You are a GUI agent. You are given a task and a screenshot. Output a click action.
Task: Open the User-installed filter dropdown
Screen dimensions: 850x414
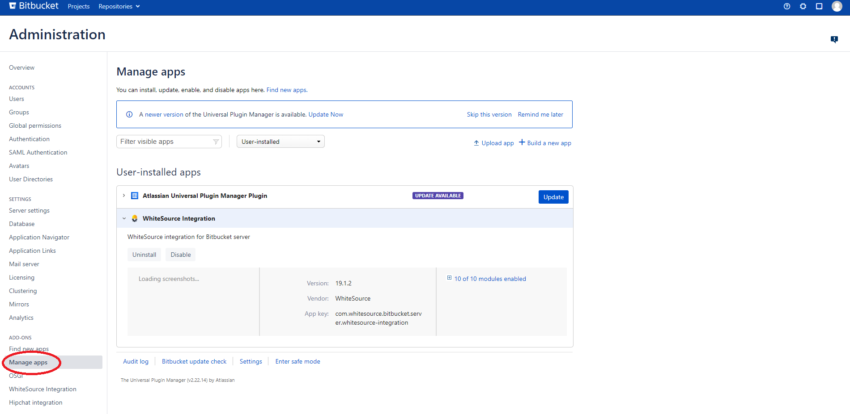[x=280, y=142]
